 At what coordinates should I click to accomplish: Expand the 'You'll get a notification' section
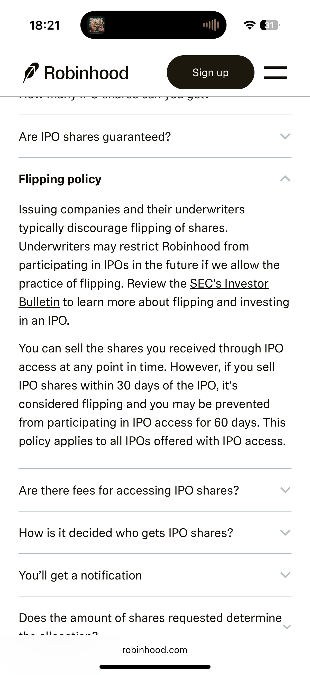pyautogui.click(x=286, y=575)
